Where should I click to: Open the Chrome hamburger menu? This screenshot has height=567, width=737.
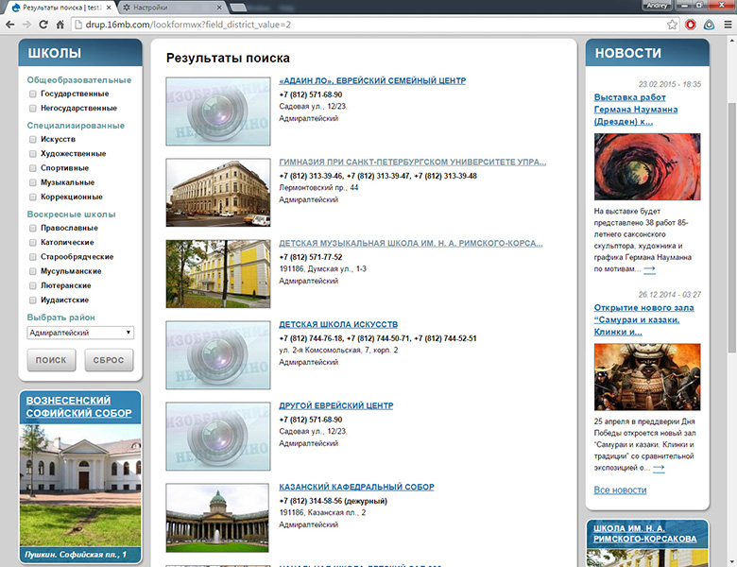point(728,25)
